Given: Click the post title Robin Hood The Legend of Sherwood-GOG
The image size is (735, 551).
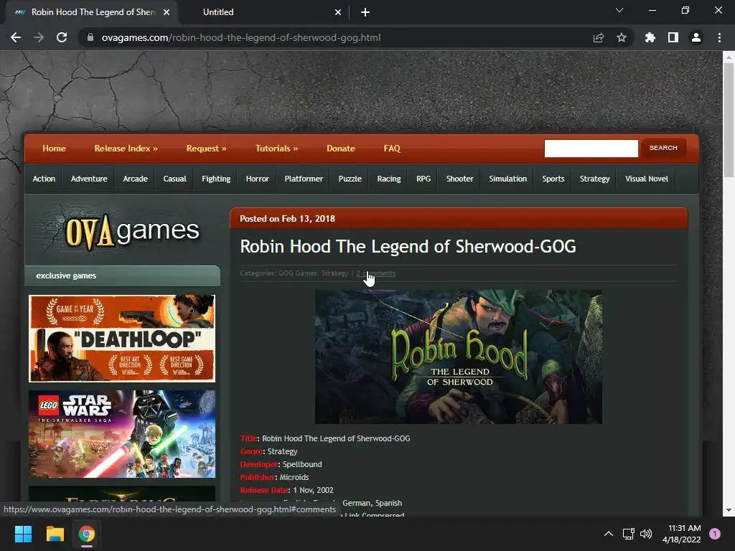Looking at the screenshot, I should tap(408, 247).
